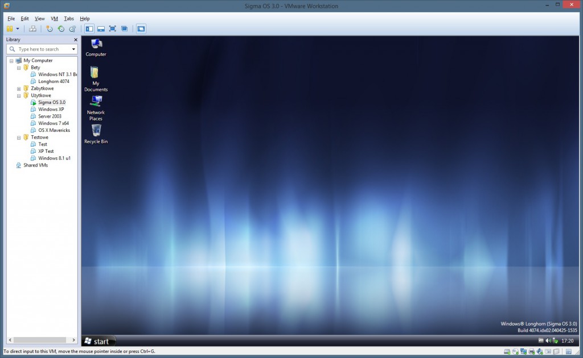Open the snapshot manager
This screenshot has height=358, width=583.
72,28
